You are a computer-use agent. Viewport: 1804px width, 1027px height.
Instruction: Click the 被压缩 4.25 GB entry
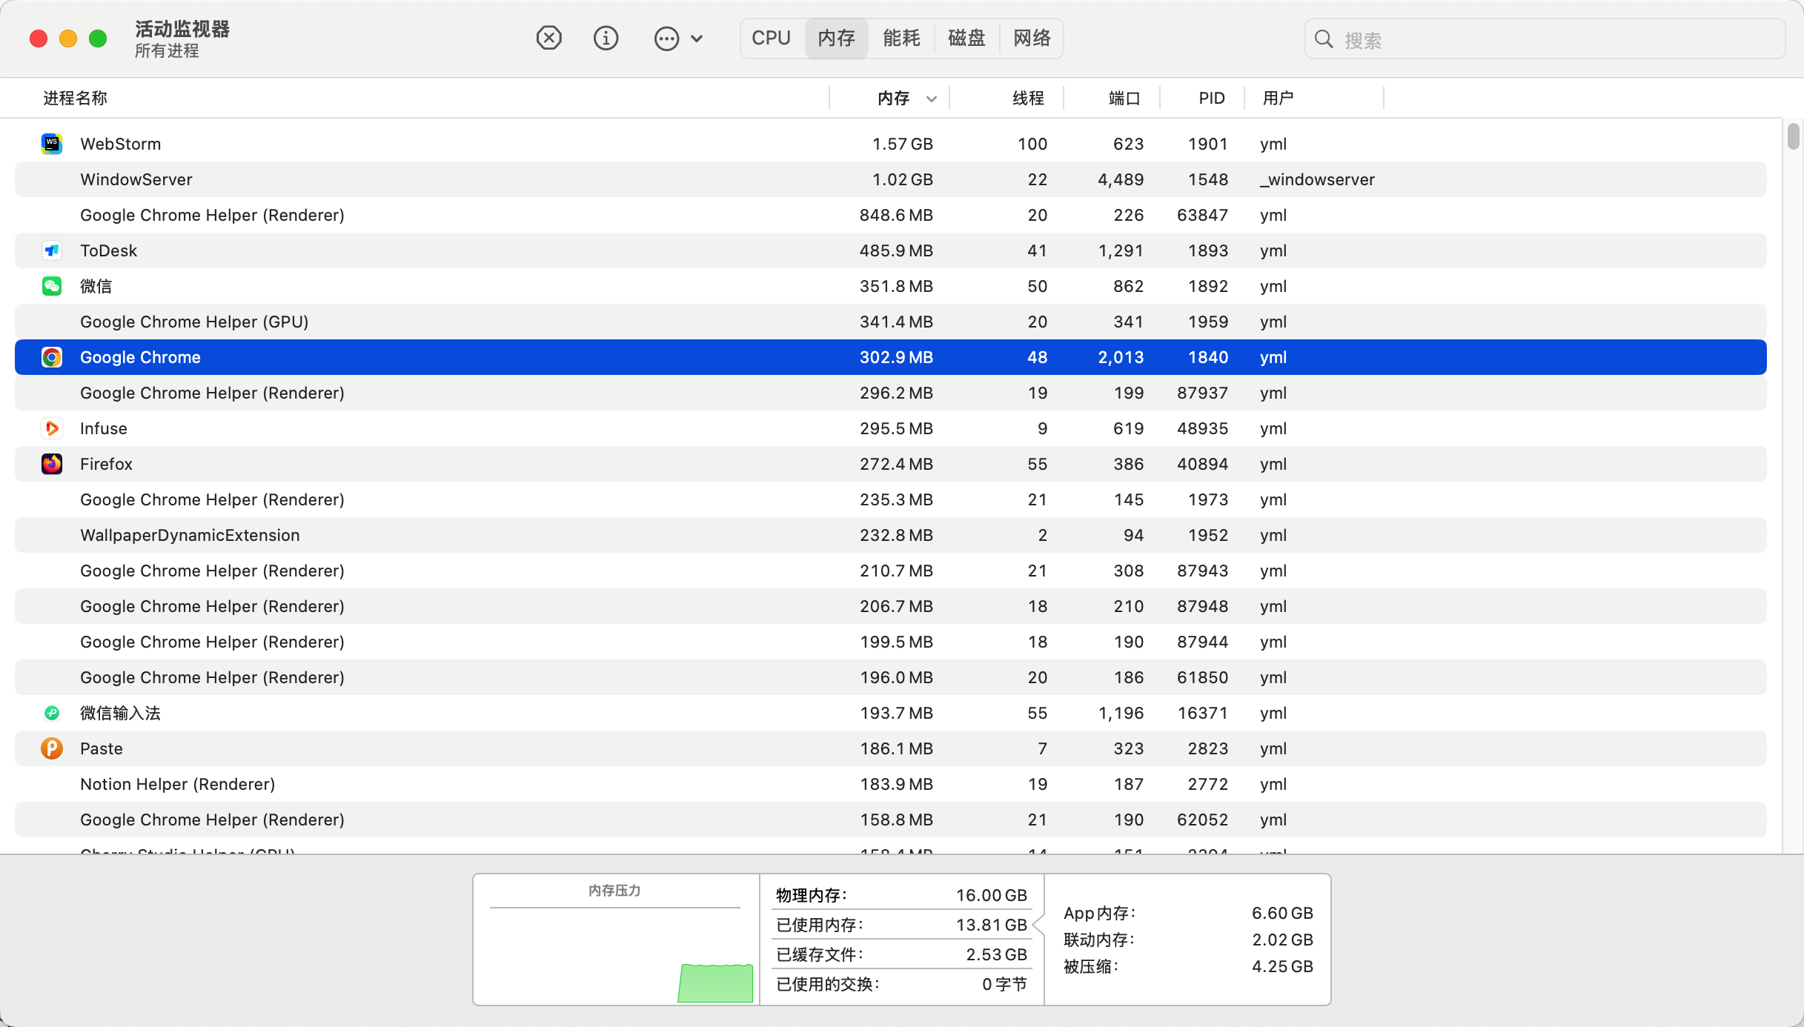(1188, 966)
